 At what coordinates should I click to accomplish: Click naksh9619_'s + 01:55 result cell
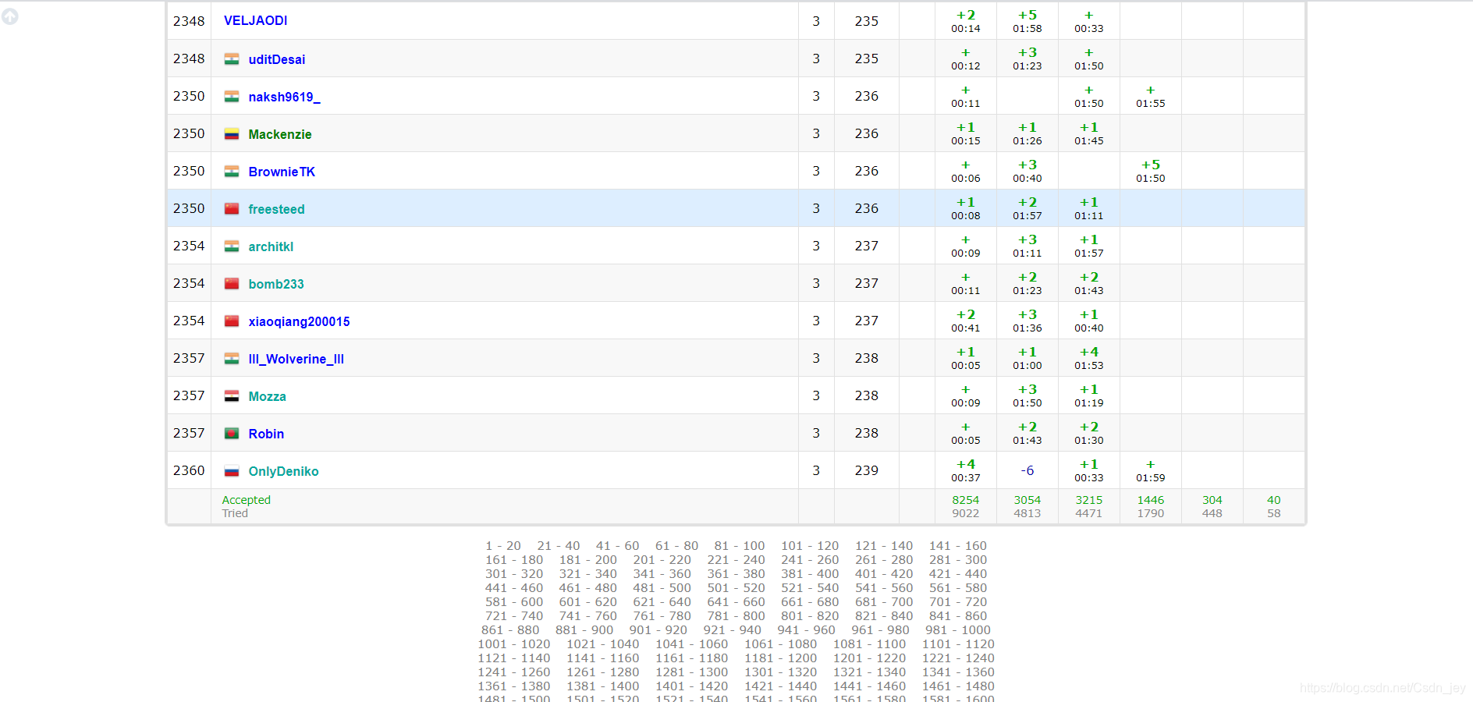[1151, 96]
